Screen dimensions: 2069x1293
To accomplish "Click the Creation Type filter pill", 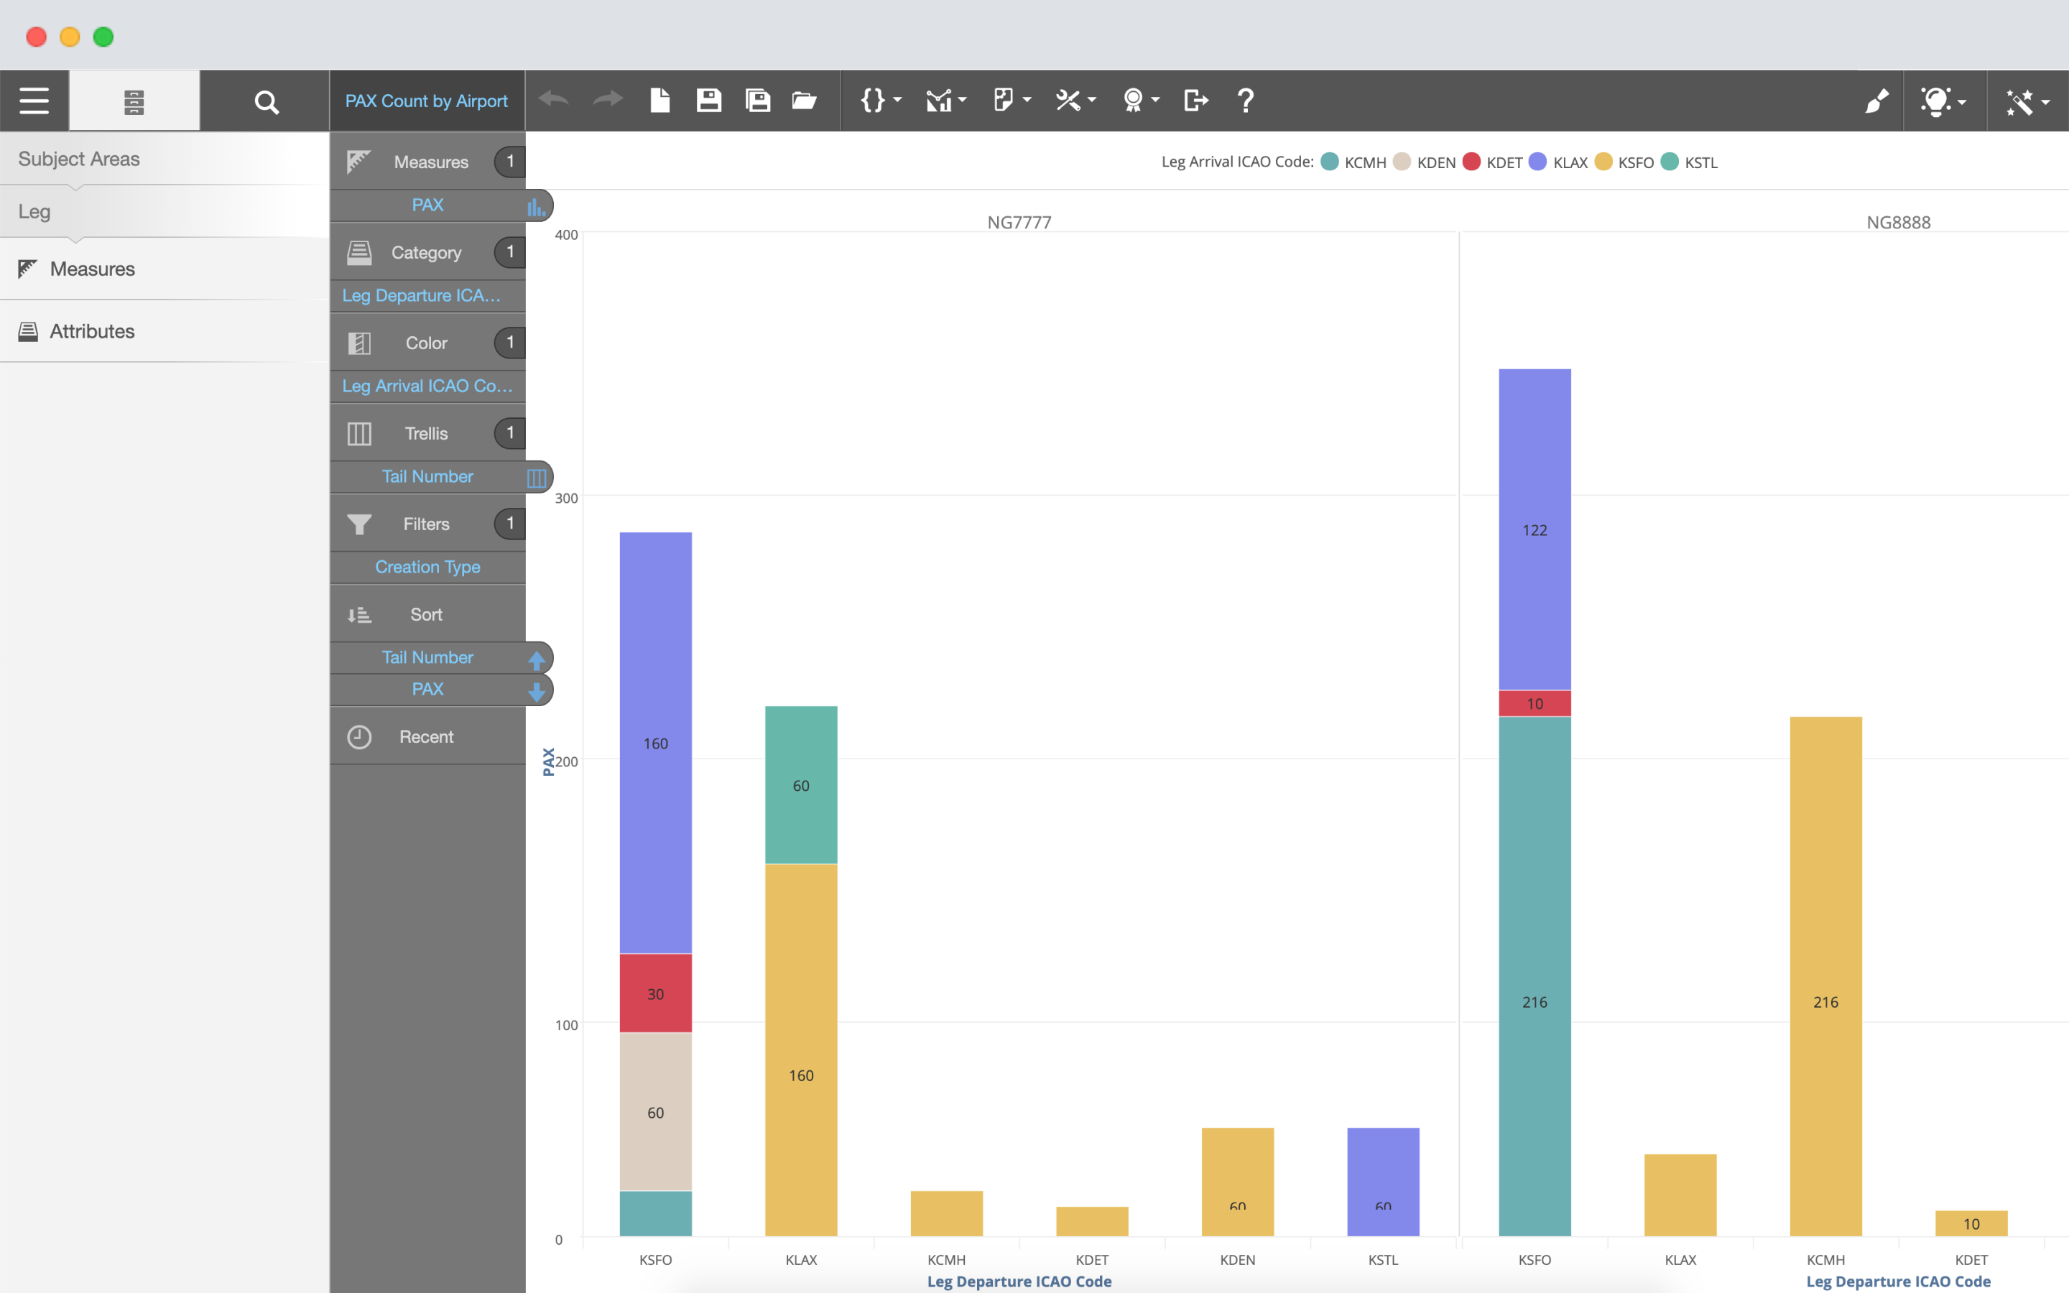I will [x=427, y=567].
